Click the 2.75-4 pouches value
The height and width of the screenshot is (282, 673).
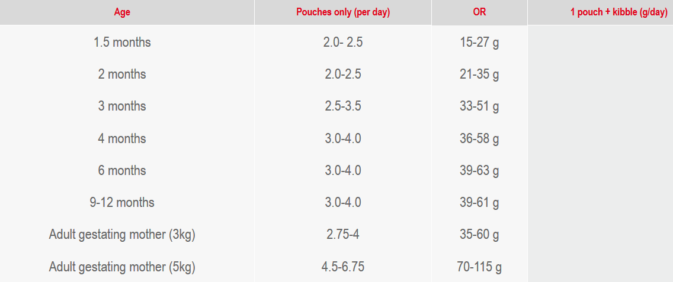pyautogui.click(x=343, y=235)
